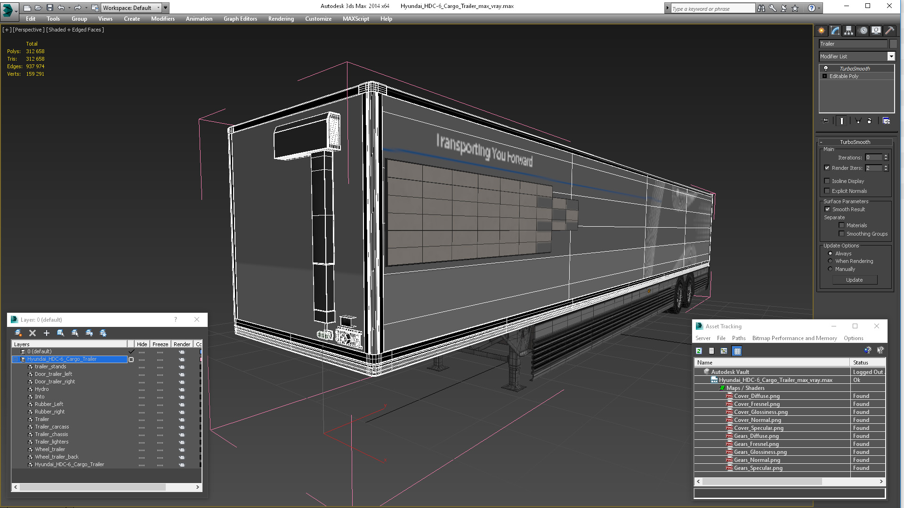This screenshot has height=508, width=904.
Task: Open the Display command panel tab
Action: pyautogui.click(x=876, y=31)
